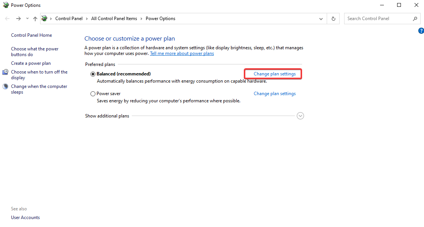Click the search magnifier icon
This screenshot has width=424, height=227.
415,18
